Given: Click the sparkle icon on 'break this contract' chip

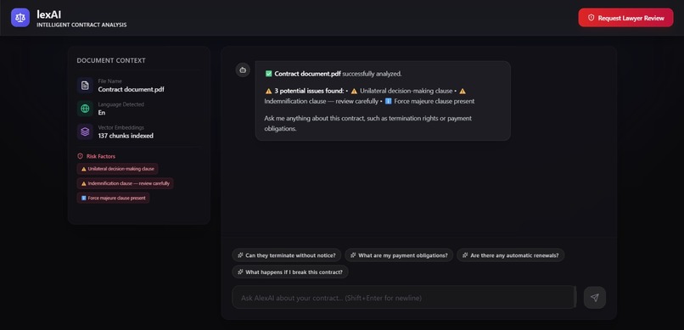Looking at the screenshot, I should 240,272.
